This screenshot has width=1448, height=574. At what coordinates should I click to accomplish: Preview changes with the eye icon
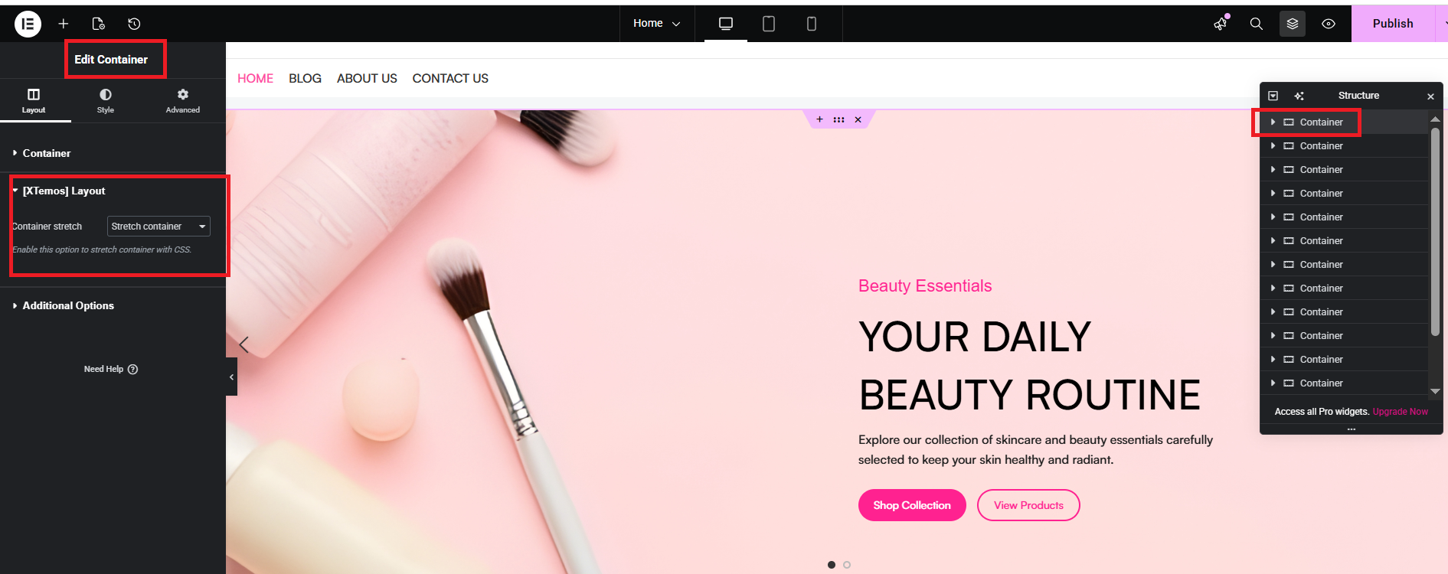click(1329, 24)
